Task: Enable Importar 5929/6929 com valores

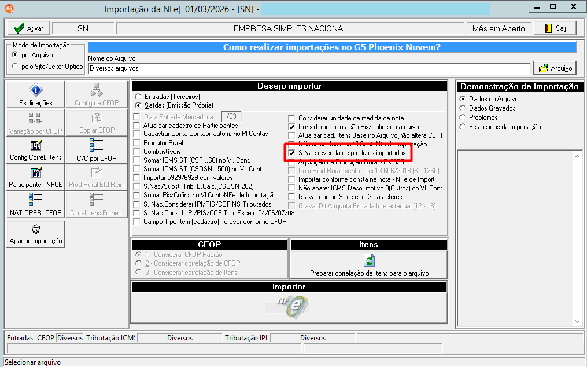Action: pyautogui.click(x=137, y=178)
